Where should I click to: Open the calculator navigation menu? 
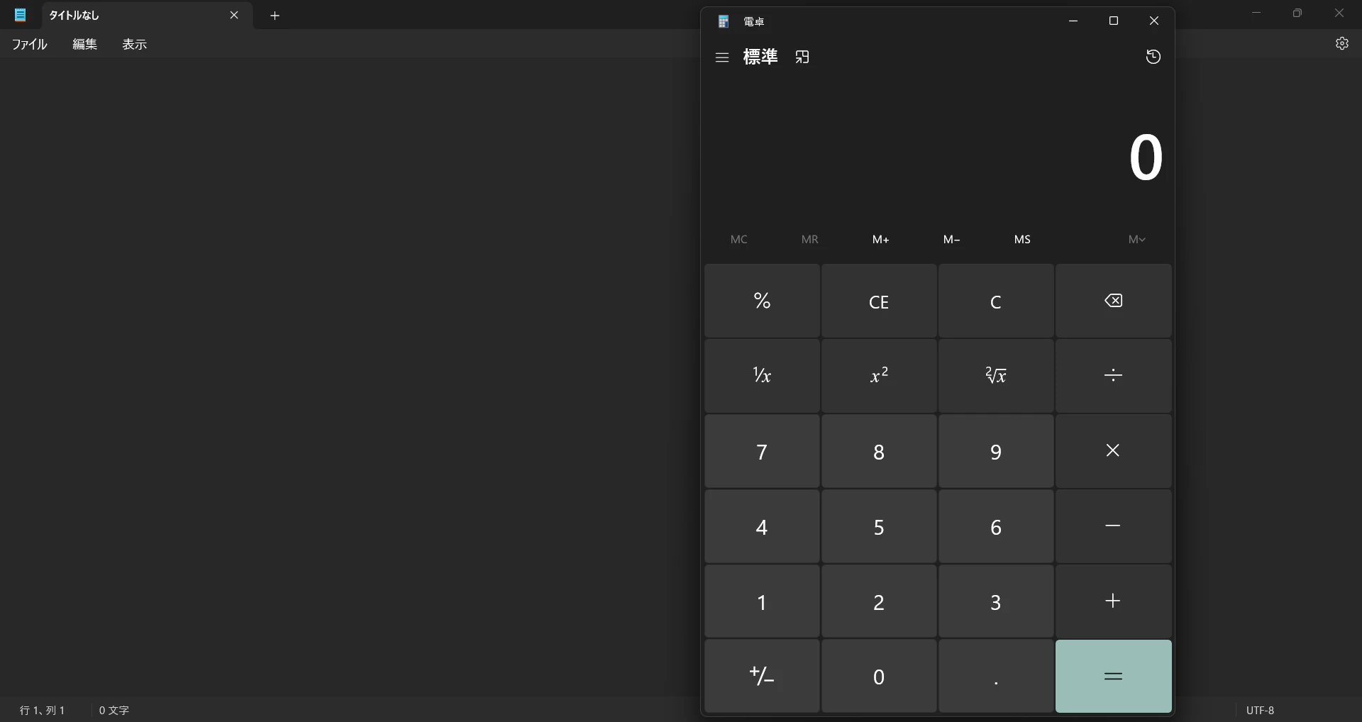coord(722,57)
